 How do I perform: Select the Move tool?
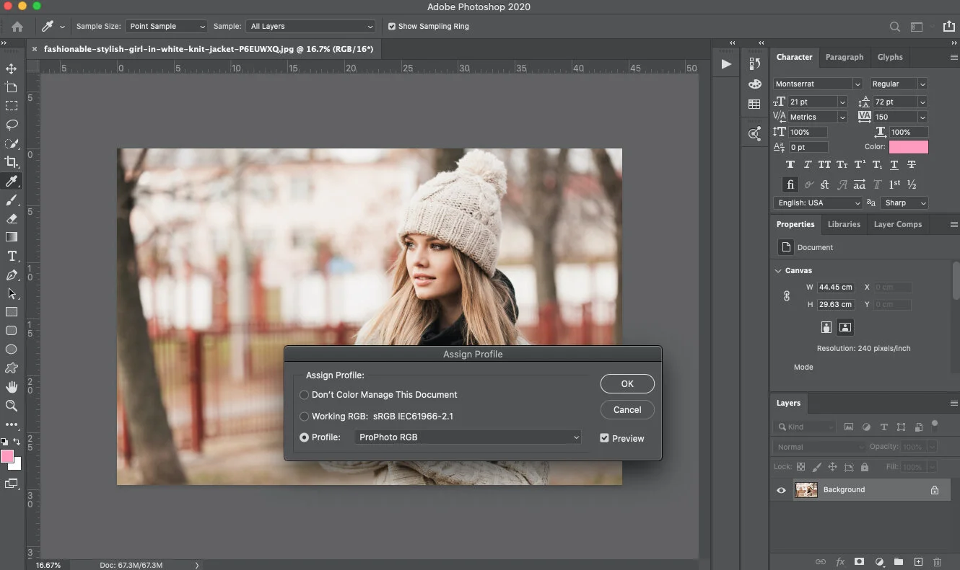12,68
